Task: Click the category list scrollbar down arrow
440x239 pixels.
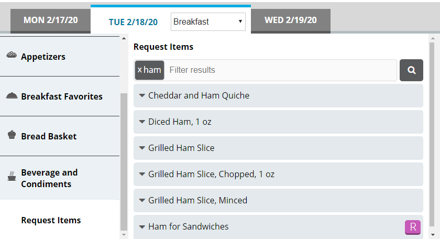Action: [x=124, y=235]
